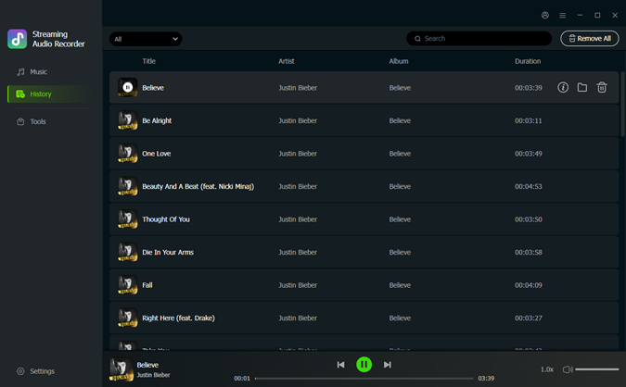Click the Artist column header

287,61
